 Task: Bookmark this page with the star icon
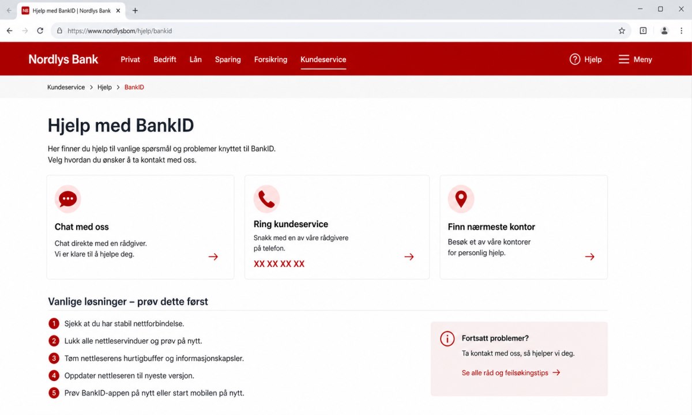(622, 31)
